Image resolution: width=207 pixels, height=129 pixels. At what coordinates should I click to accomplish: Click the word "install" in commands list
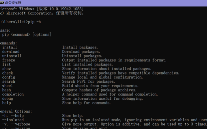pos(10,47)
